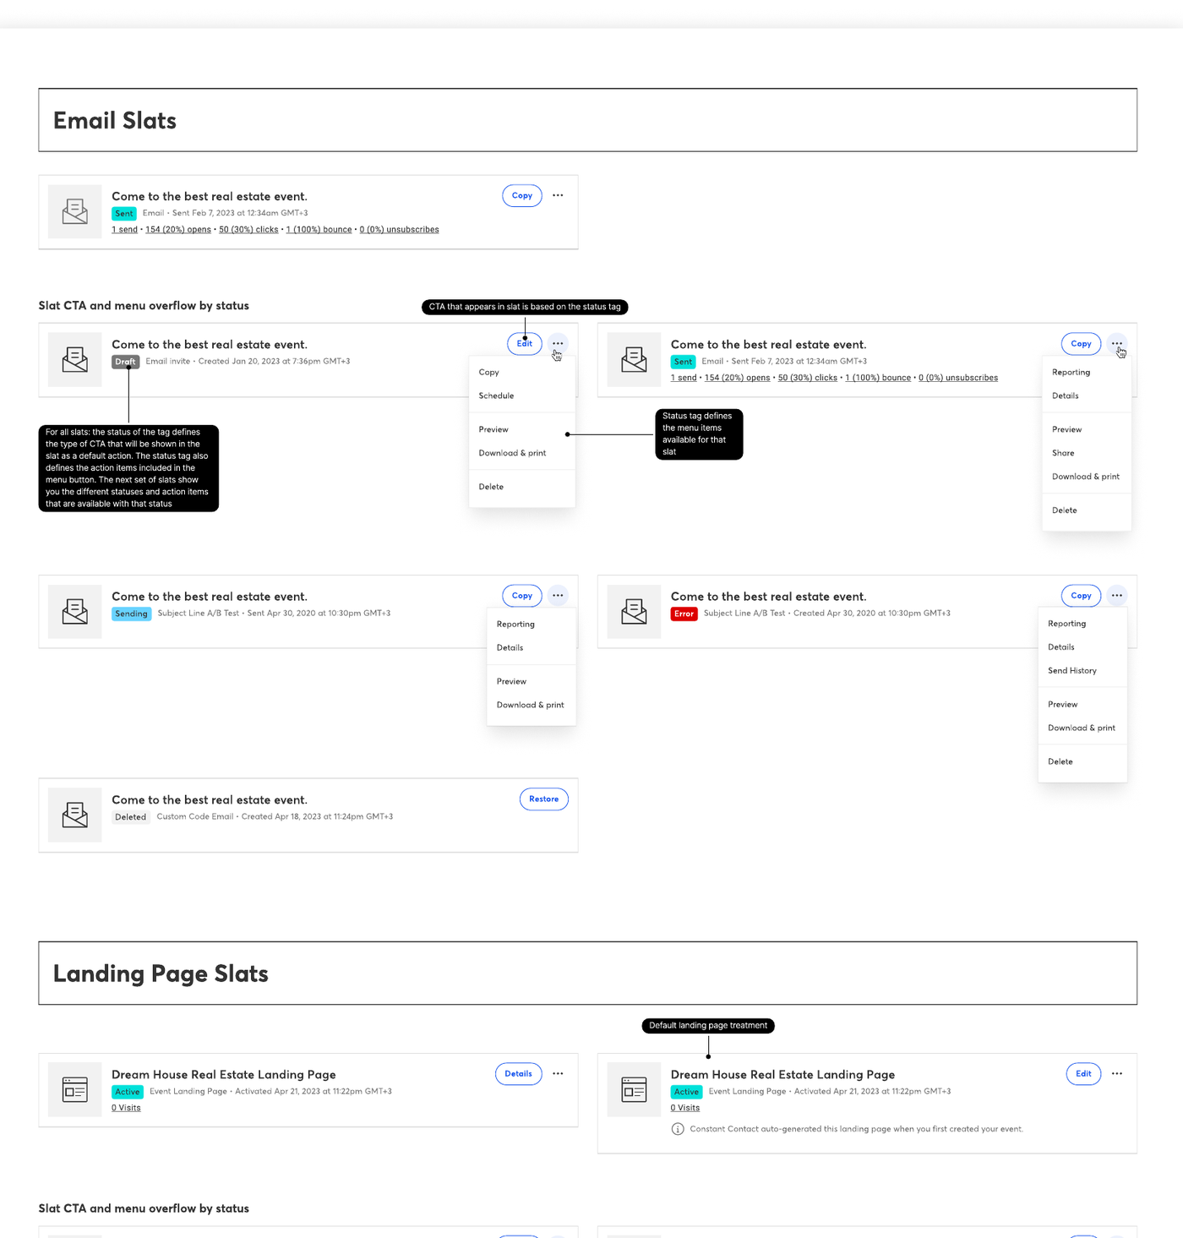Open the ellipsis menu on the Draft slat
The image size is (1183, 1238).
click(558, 344)
